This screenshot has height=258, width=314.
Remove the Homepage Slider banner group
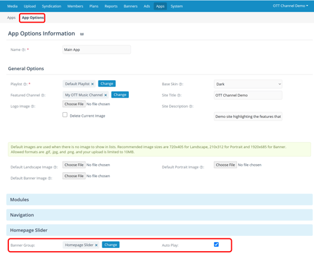pyautogui.click(x=96, y=245)
